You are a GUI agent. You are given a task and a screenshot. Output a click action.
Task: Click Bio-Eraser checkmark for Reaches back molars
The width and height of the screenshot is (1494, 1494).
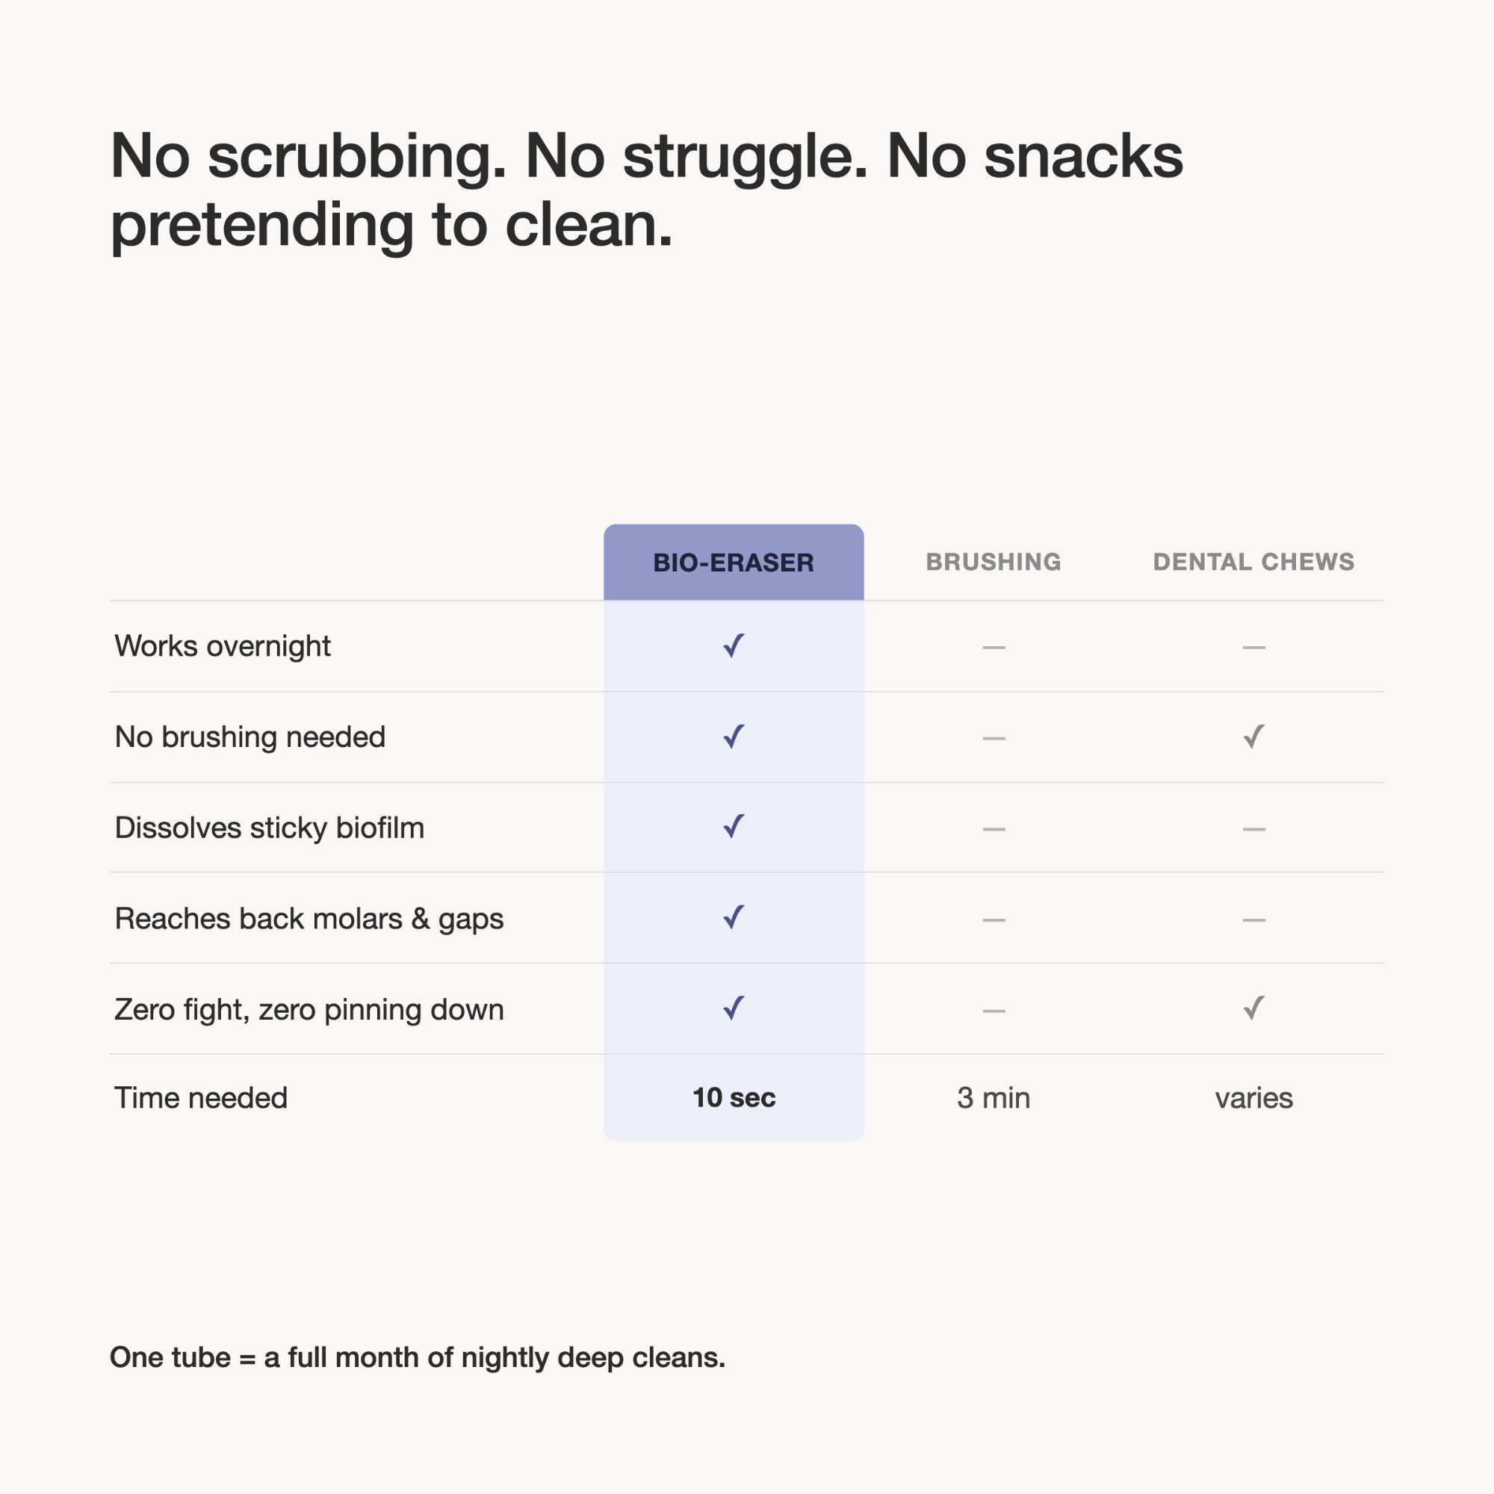(x=733, y=917)
